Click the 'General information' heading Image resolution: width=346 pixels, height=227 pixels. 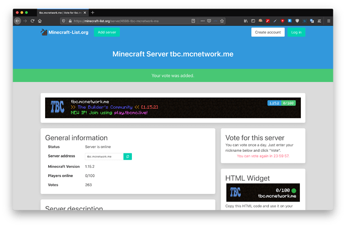point(76,138)
